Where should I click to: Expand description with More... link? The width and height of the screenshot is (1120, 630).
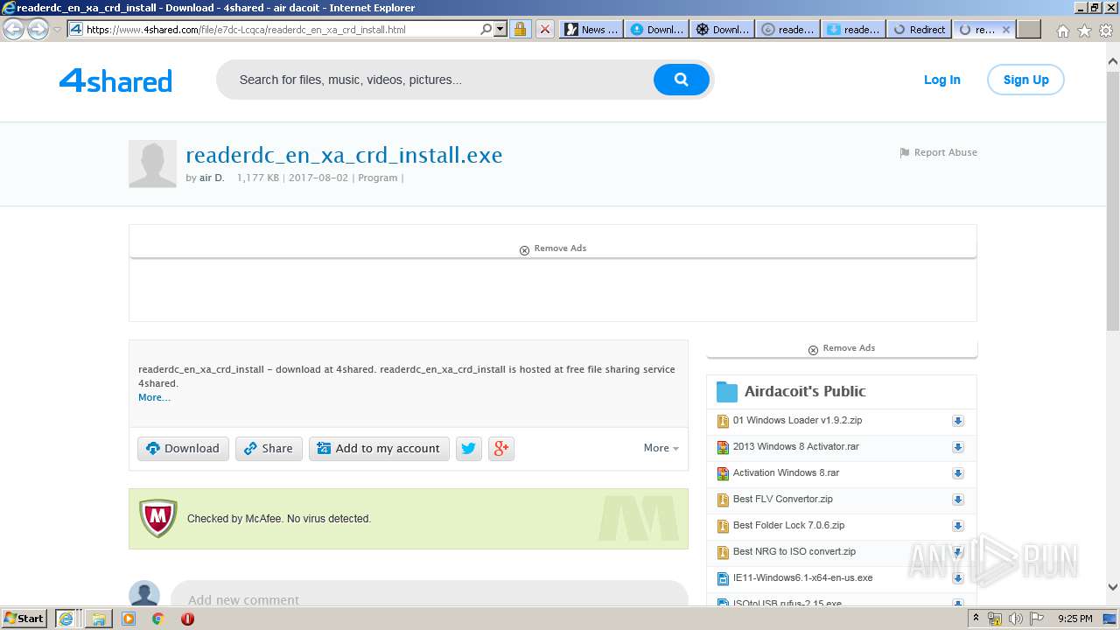[x=154, y=397]
